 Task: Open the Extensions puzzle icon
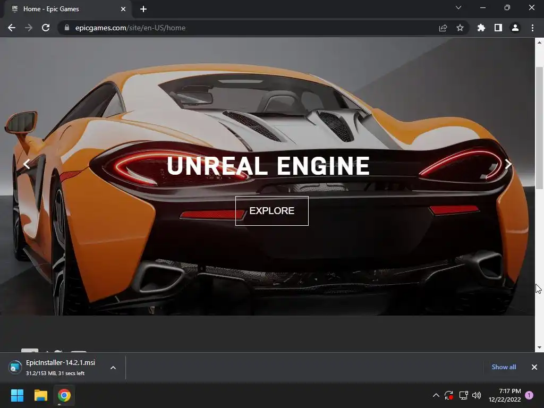(481, 28)
